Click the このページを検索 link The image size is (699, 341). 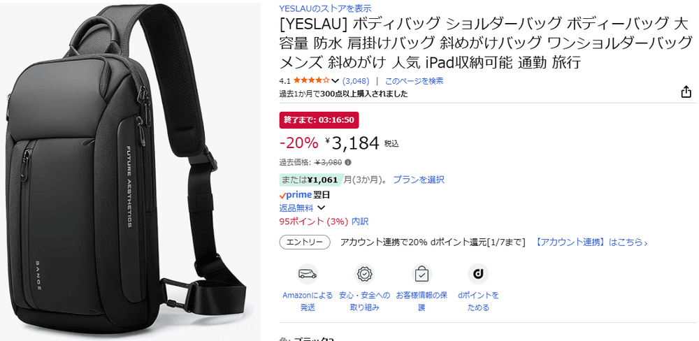(414, 81)
